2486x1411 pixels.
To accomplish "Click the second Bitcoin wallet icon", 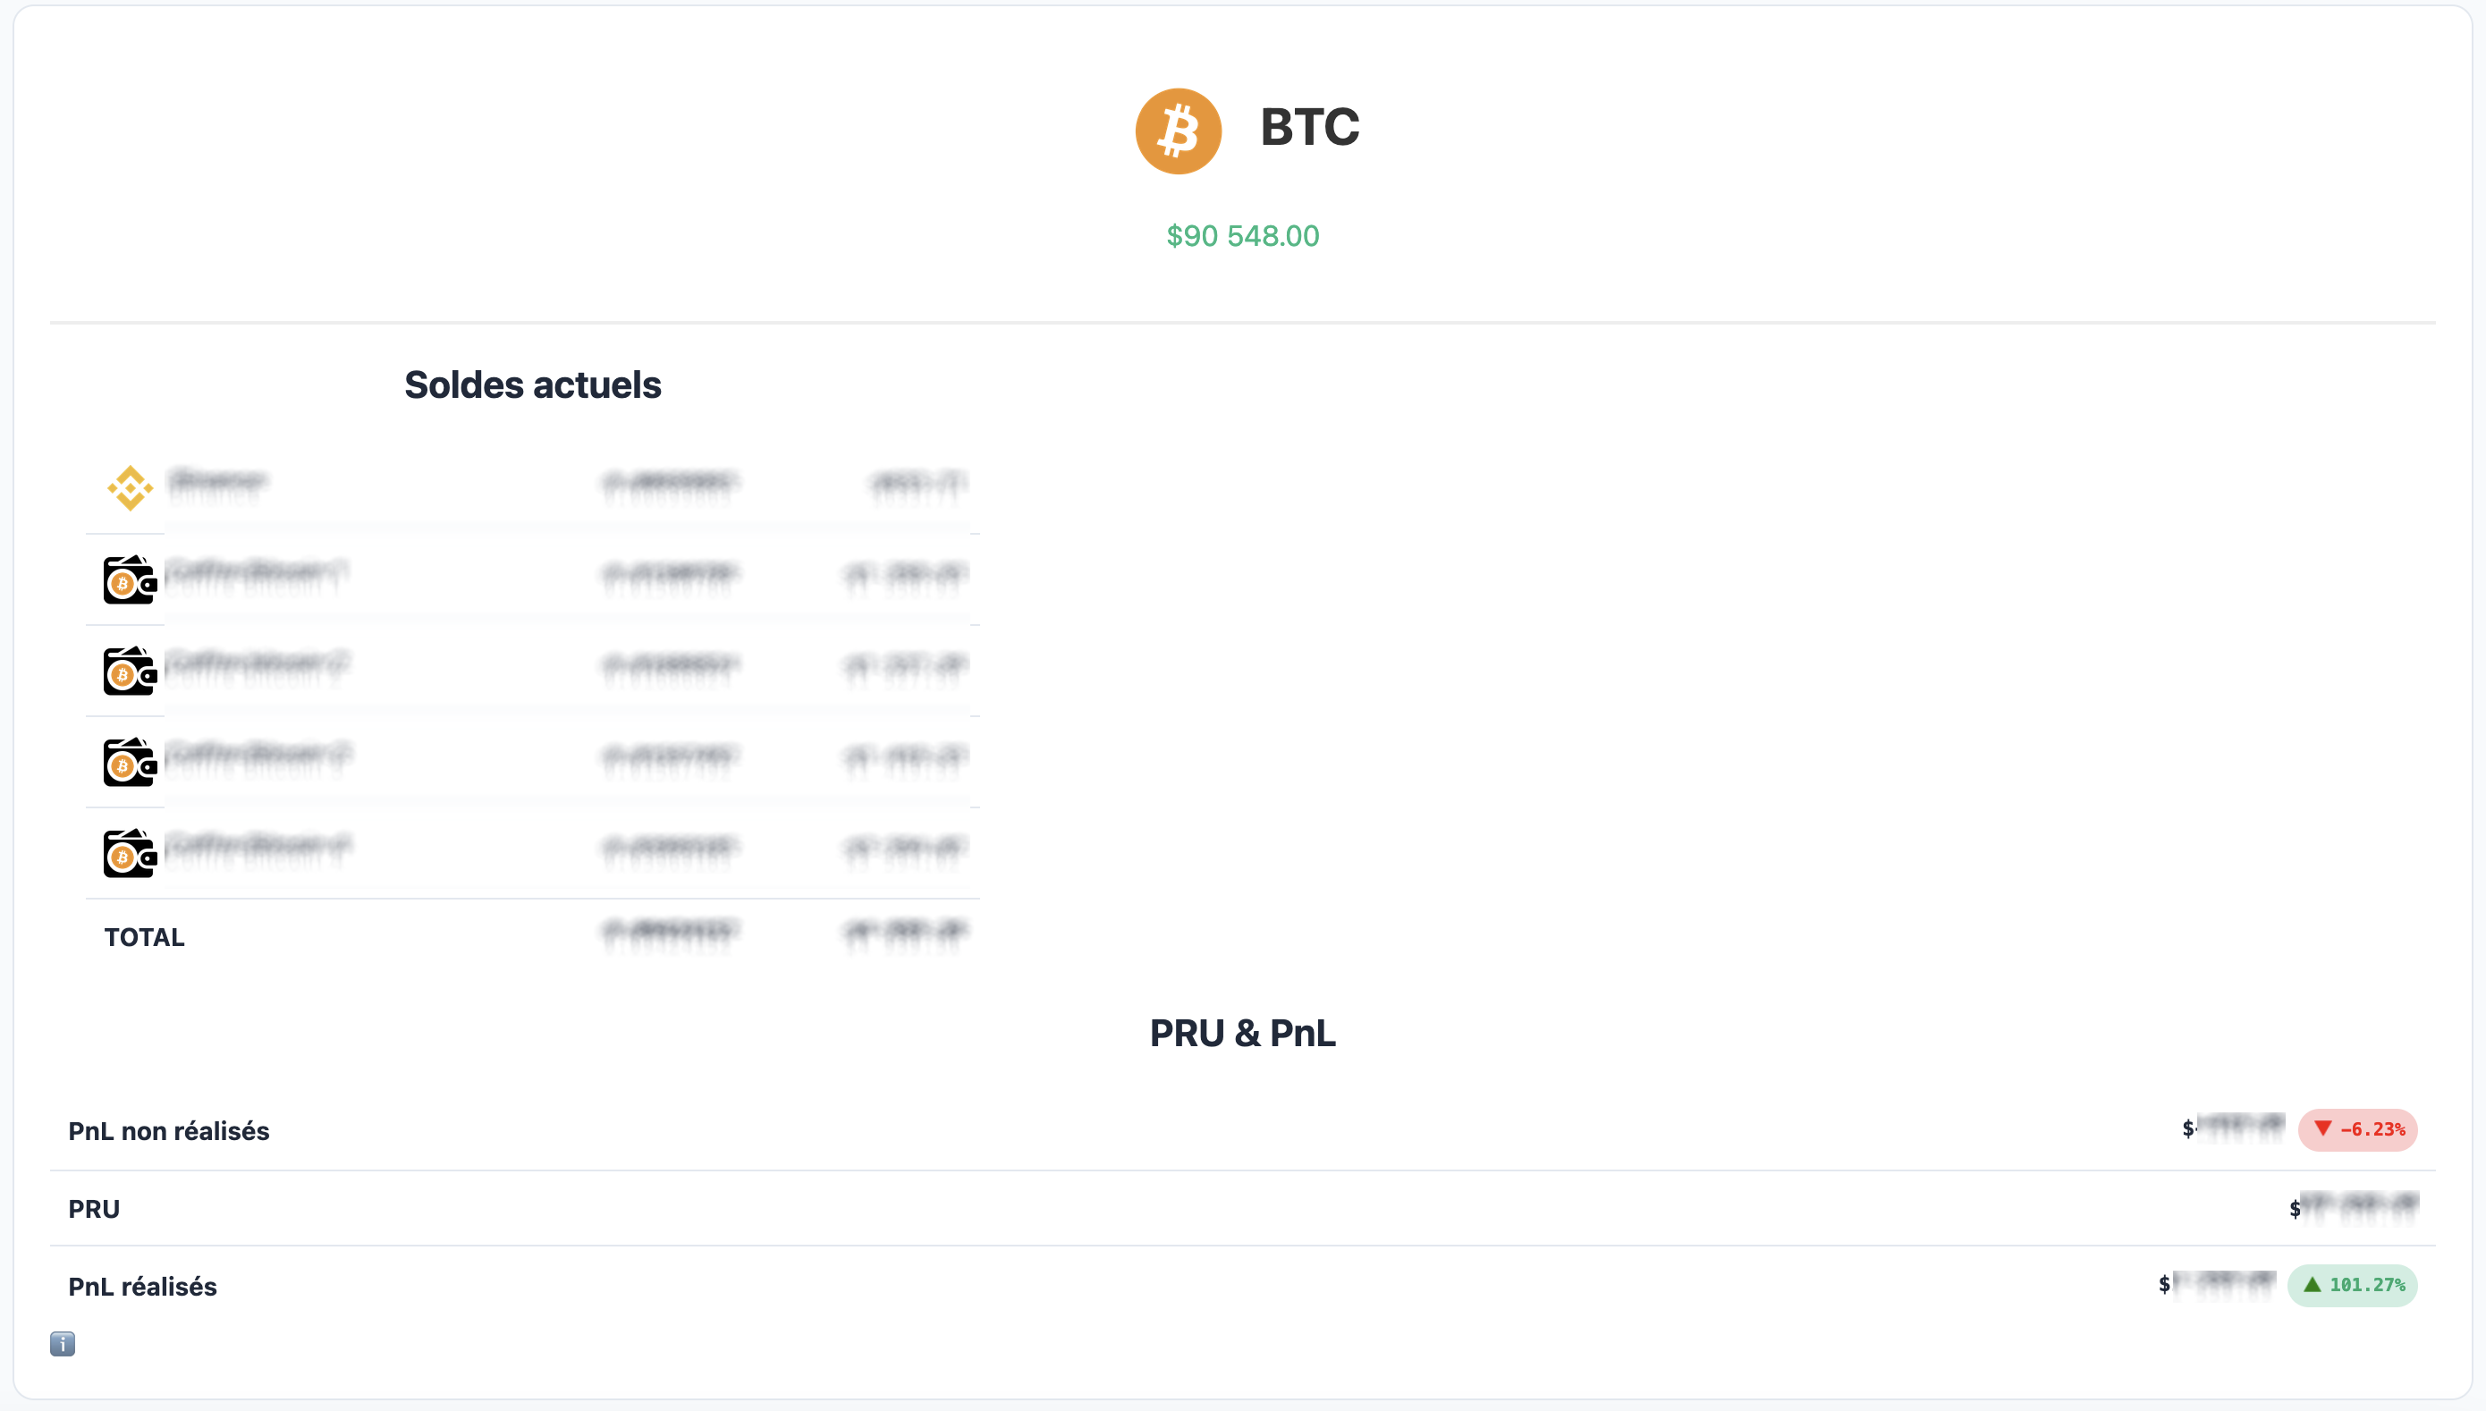I will (x=129, y=671).
